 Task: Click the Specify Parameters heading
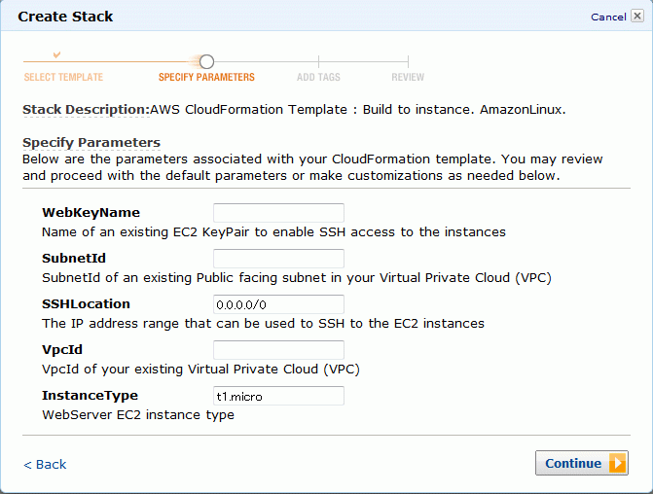[x=91, y=143]
